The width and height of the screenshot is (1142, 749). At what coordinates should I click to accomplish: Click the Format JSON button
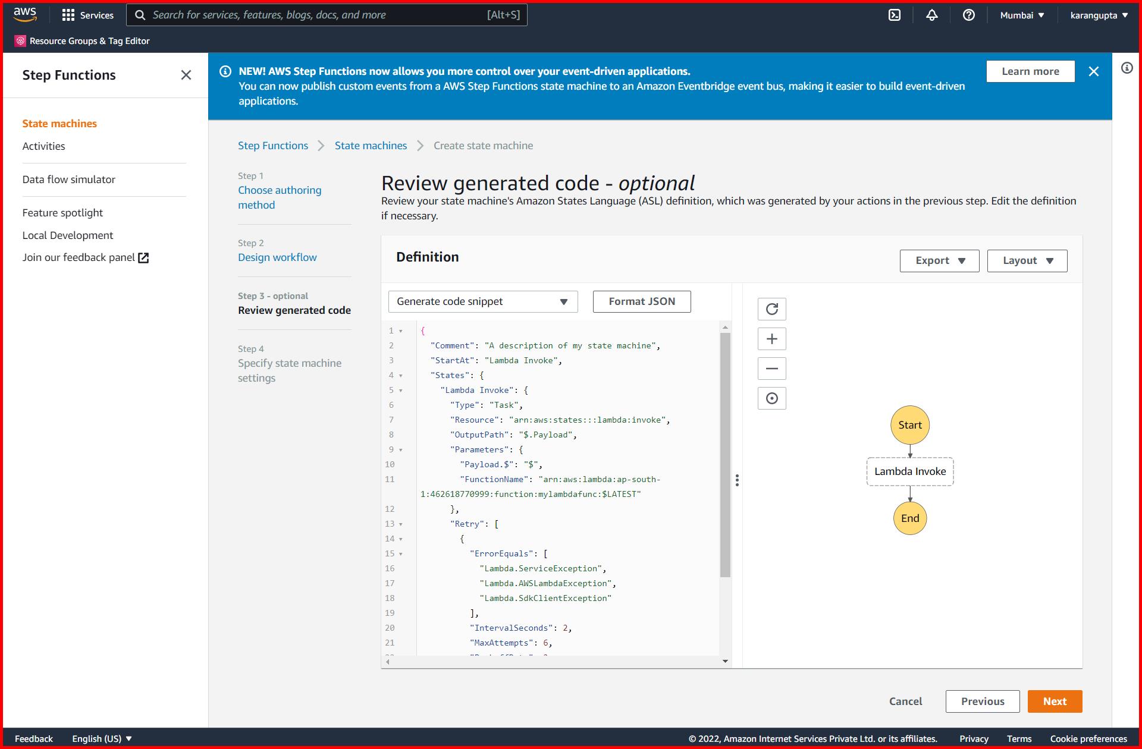(641, 301)
